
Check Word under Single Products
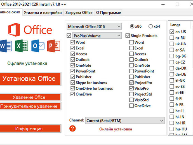point(131,42)
